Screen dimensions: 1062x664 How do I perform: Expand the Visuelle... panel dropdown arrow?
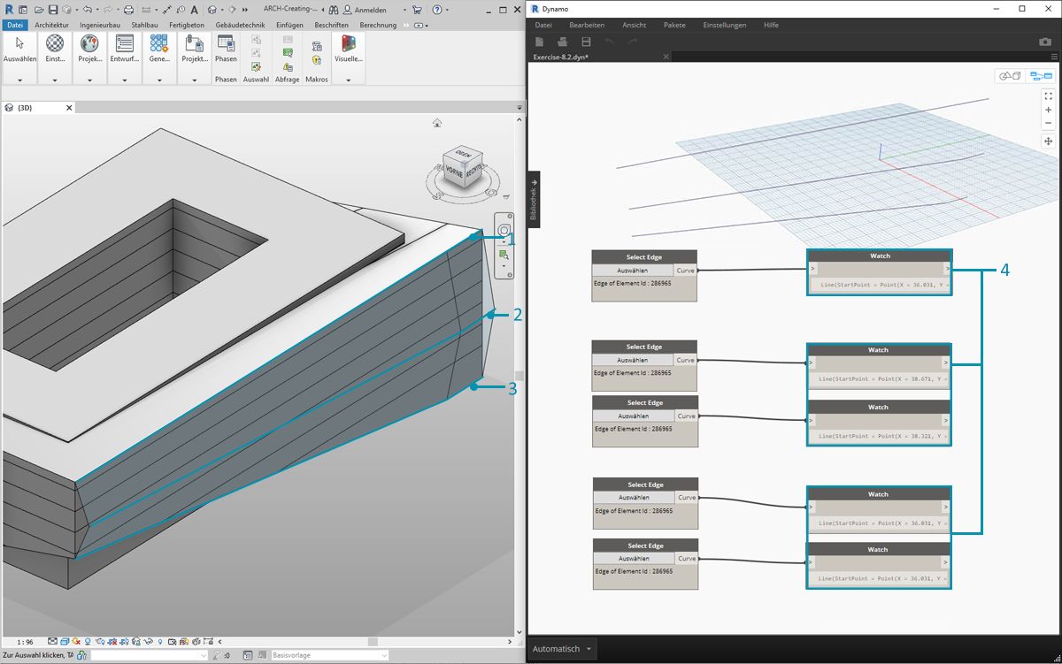tap(349, 80)
